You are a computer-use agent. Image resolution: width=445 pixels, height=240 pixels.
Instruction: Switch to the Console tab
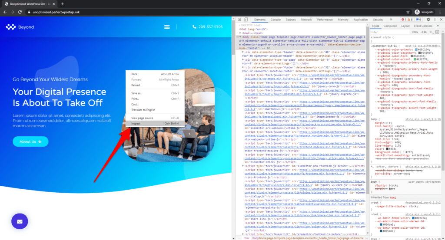276,20
